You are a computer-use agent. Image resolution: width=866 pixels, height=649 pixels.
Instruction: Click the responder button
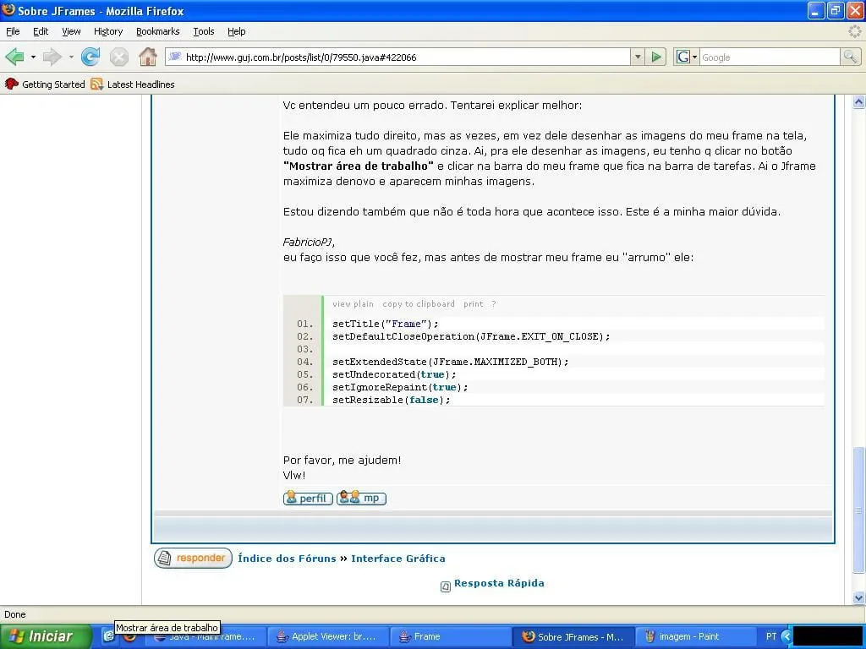(x=193, y=558)
